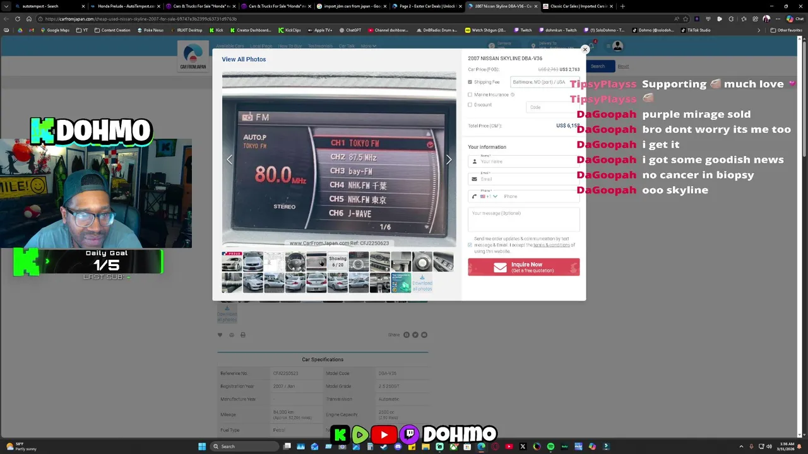Open a new browser tab

pyautogui.click(x=622, y=6)
